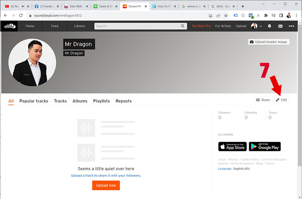The image size is (302, 199).
Task: Switch to Popular tracks tab
Action: 34,101
